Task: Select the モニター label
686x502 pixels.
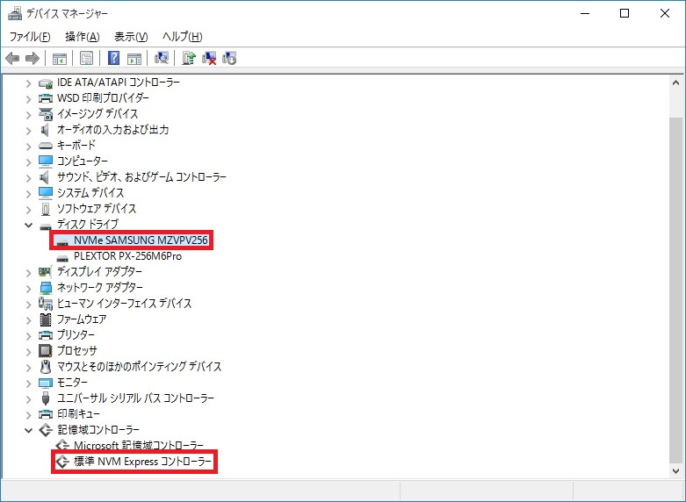Action: 72,383
